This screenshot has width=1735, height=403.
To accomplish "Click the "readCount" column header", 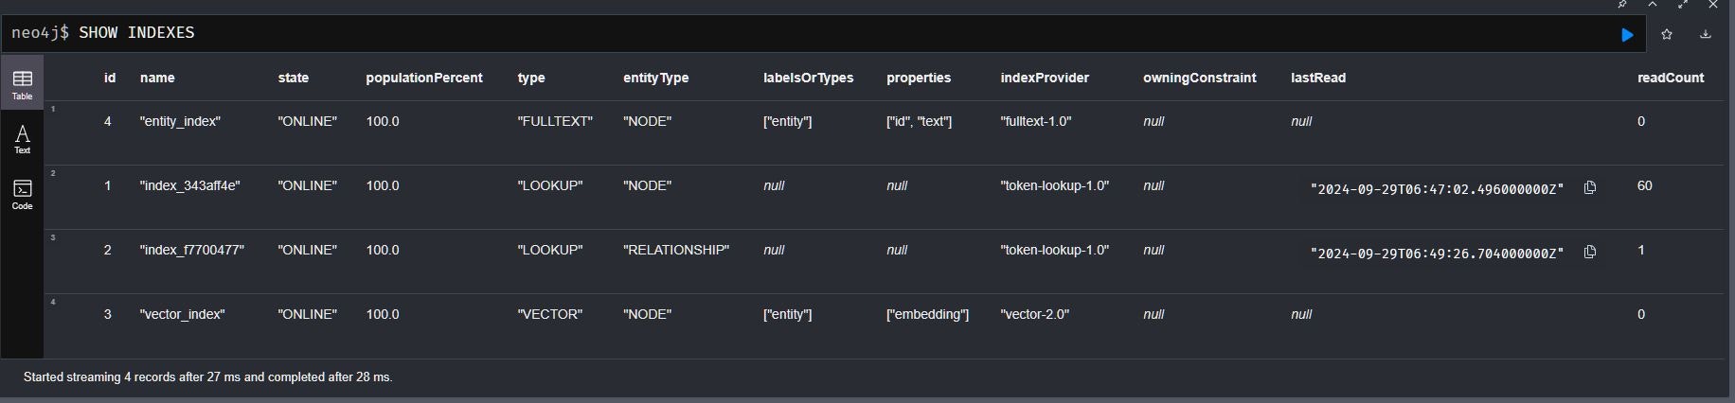I will point(1671,78).
